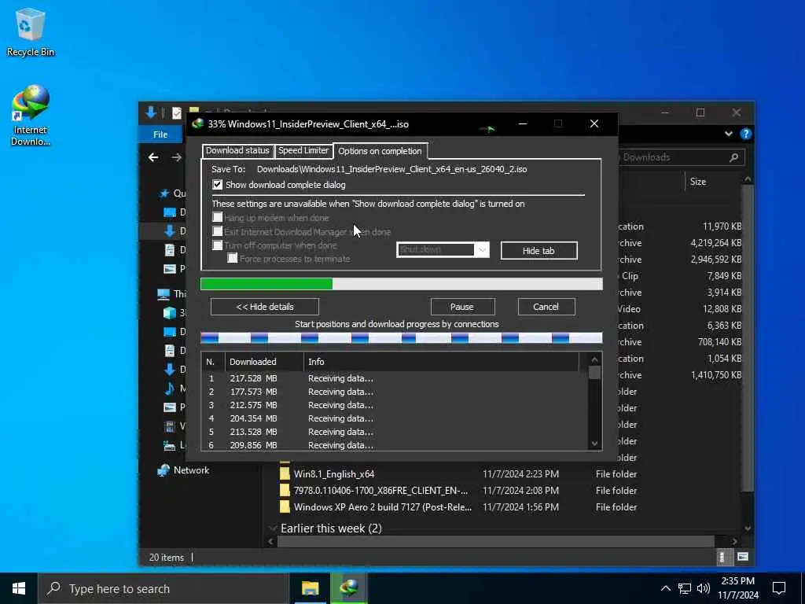Viewport: 805px width, 604px height.
Task: Open File Explorer help question mark icon
Action: click(745, 134)
